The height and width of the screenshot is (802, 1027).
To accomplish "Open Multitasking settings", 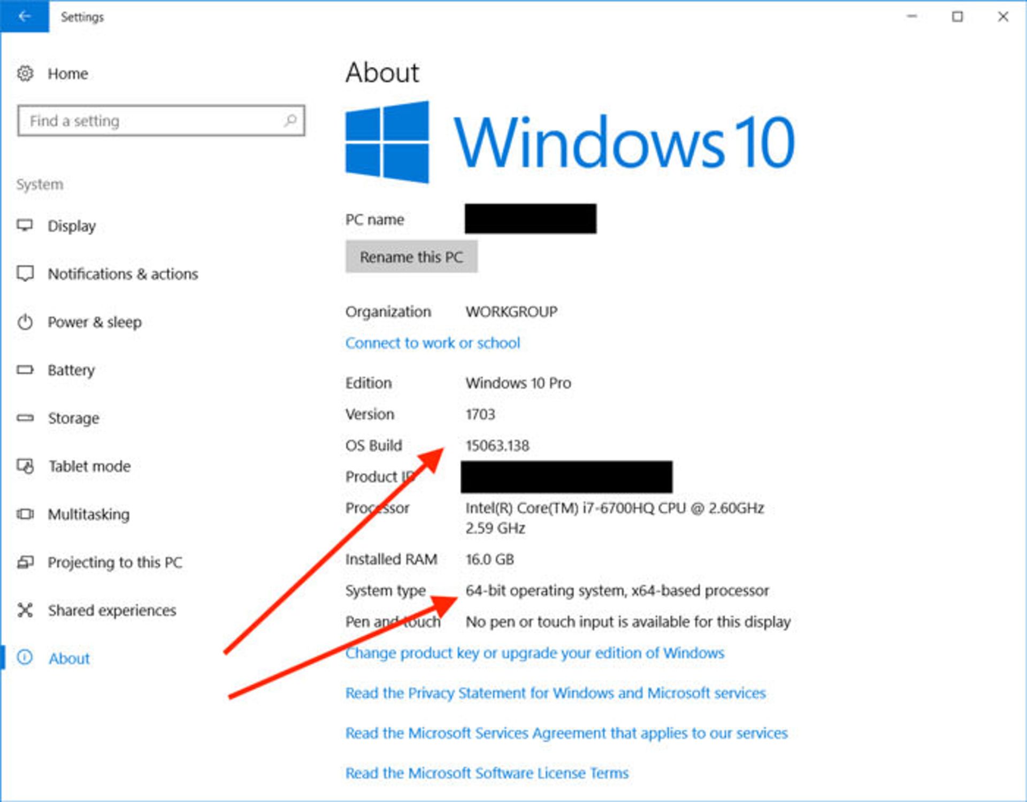I will [89, 514].
